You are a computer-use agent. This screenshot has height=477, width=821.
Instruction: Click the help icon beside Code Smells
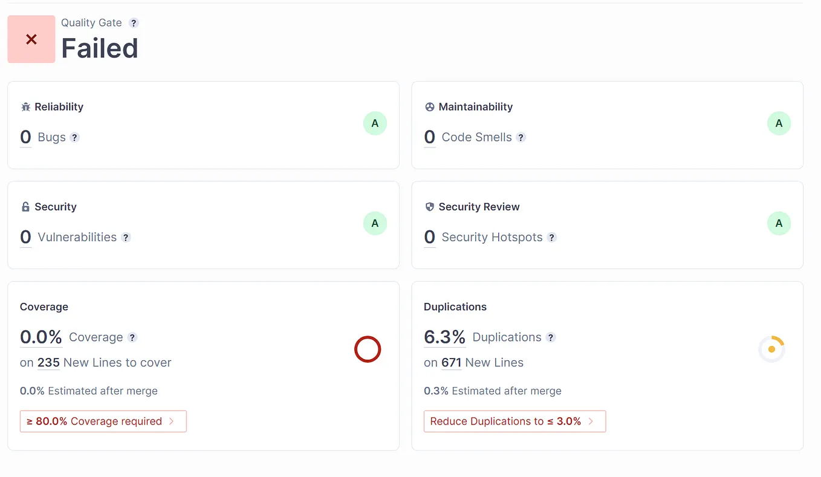(x=521, y=137)
